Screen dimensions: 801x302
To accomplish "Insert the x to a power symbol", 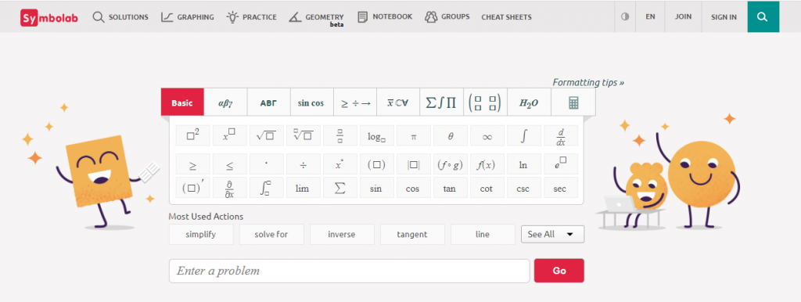I will pos(229,136).
